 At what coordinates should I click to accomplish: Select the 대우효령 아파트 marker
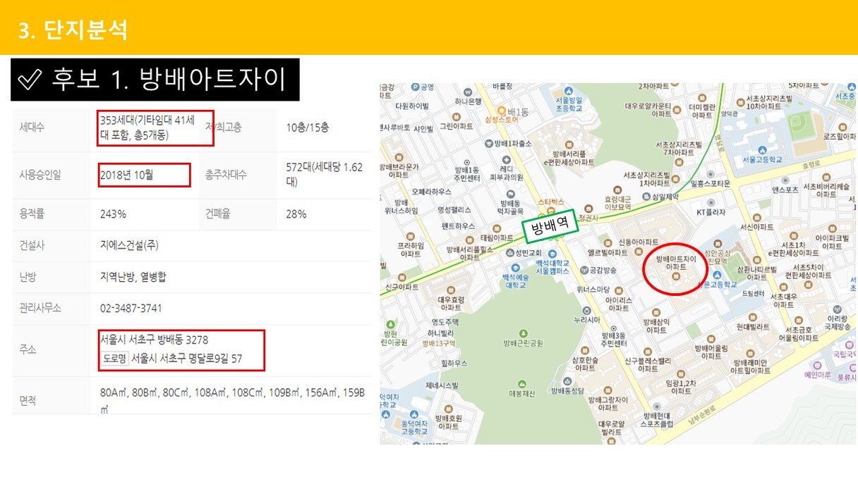[452, 290]
